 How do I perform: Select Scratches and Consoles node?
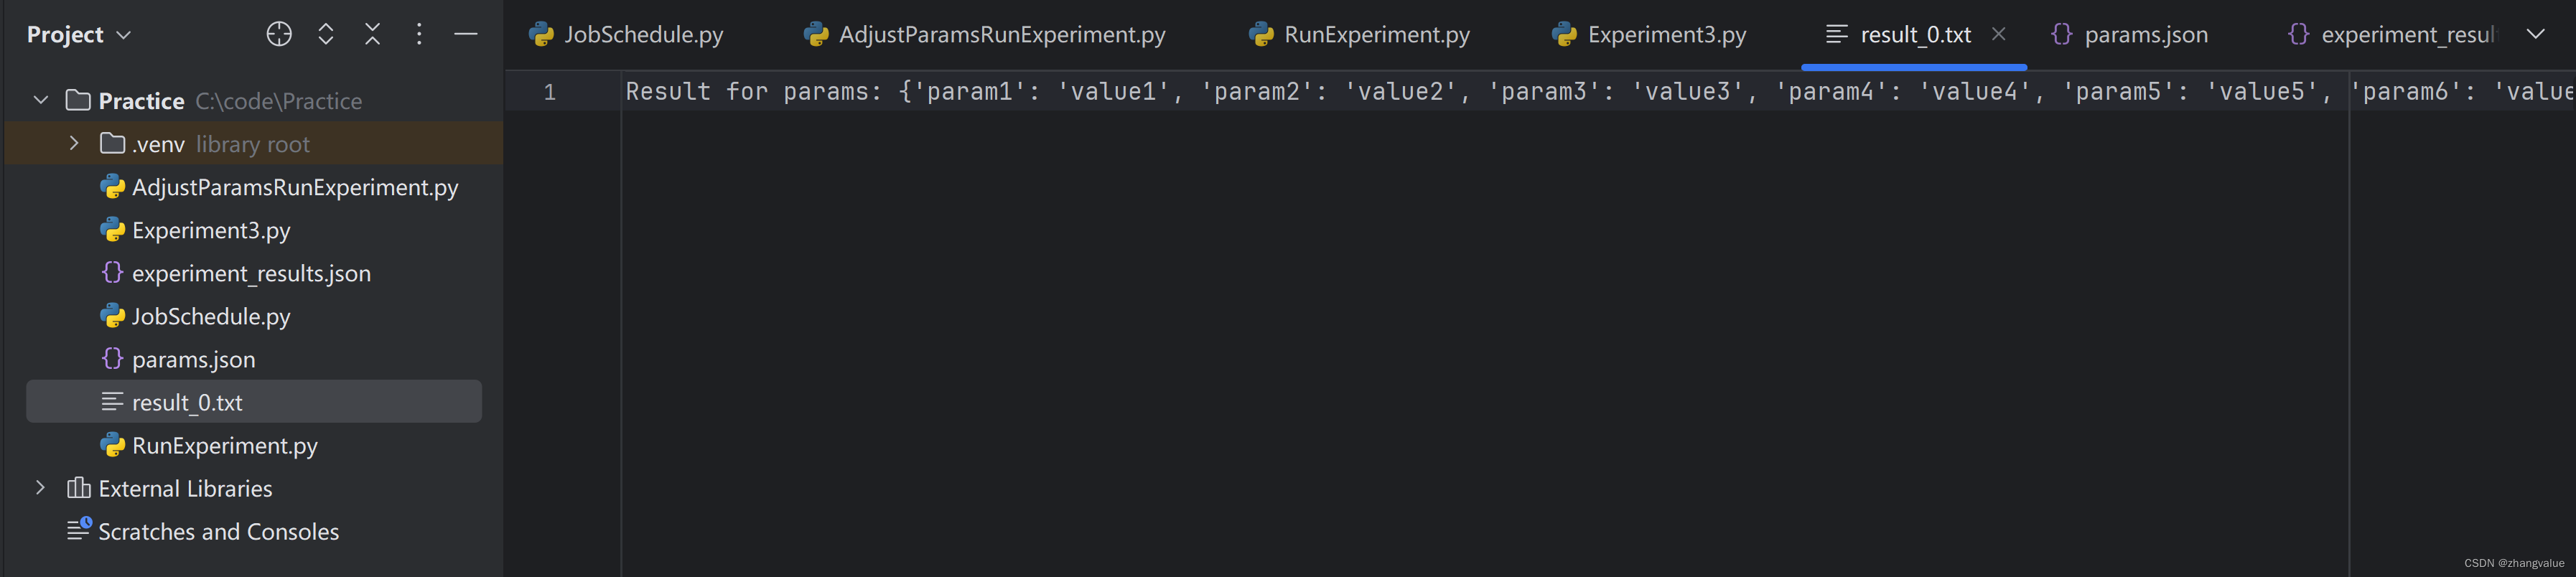pyautogui.click(x=218, y=531)
